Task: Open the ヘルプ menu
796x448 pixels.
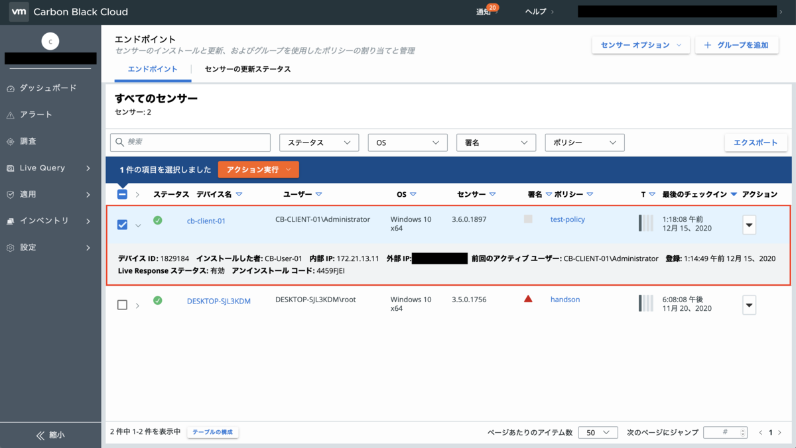Action: click(x=539, y=12)
